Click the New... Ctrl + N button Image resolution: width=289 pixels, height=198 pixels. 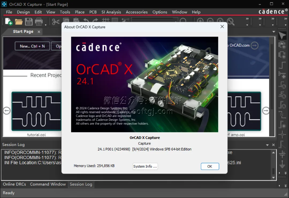coord(32,46)
